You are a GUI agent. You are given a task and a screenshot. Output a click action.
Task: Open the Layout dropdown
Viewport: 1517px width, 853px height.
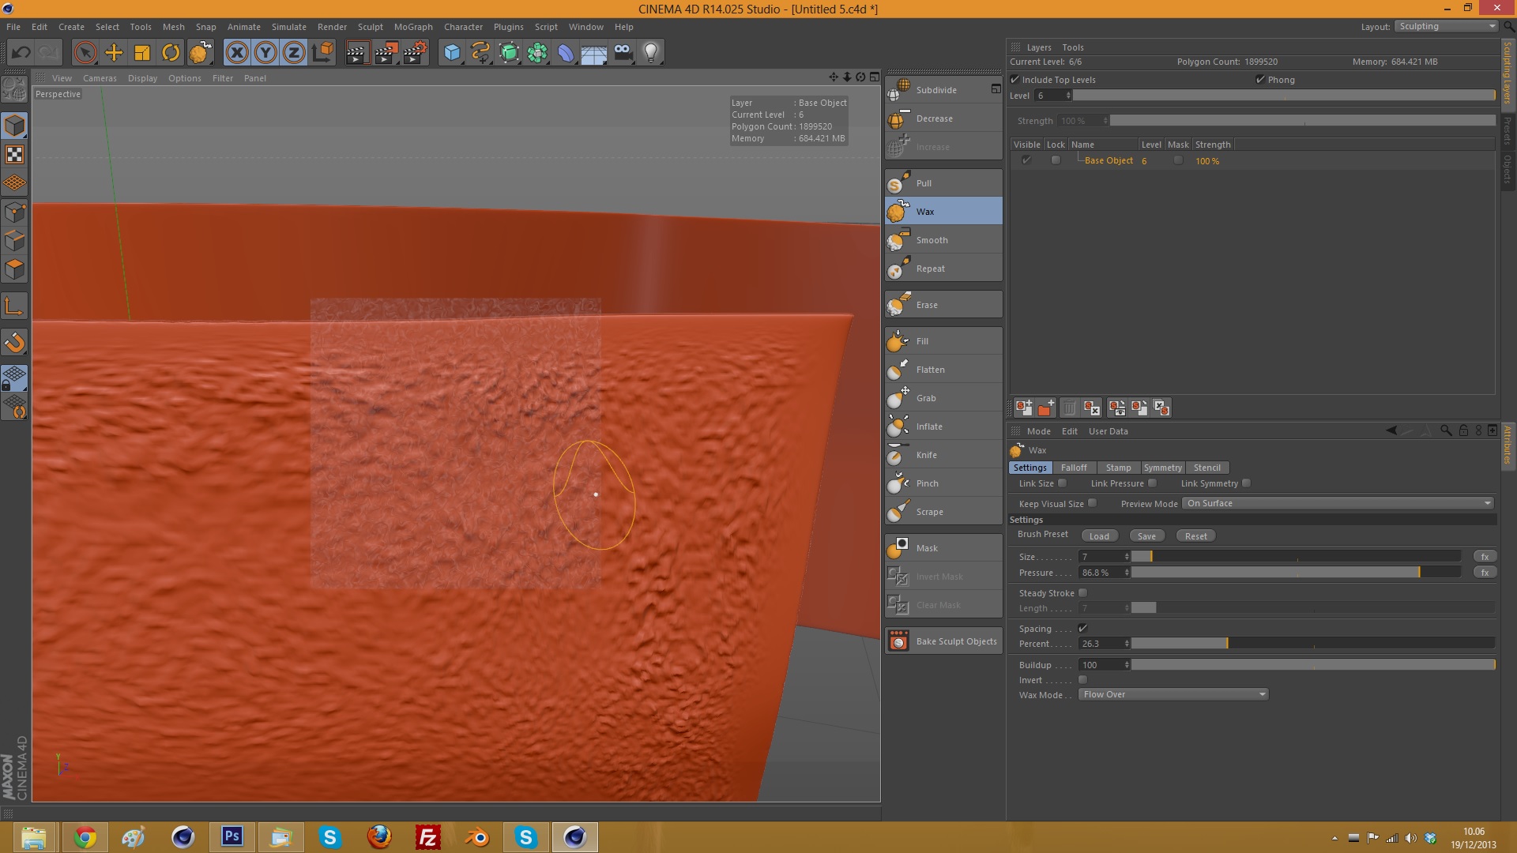[1446, 26]
